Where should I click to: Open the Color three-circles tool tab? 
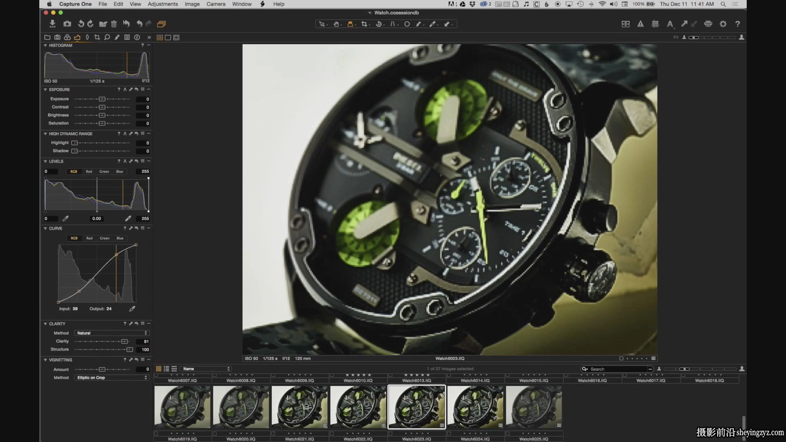pos(67,37)
